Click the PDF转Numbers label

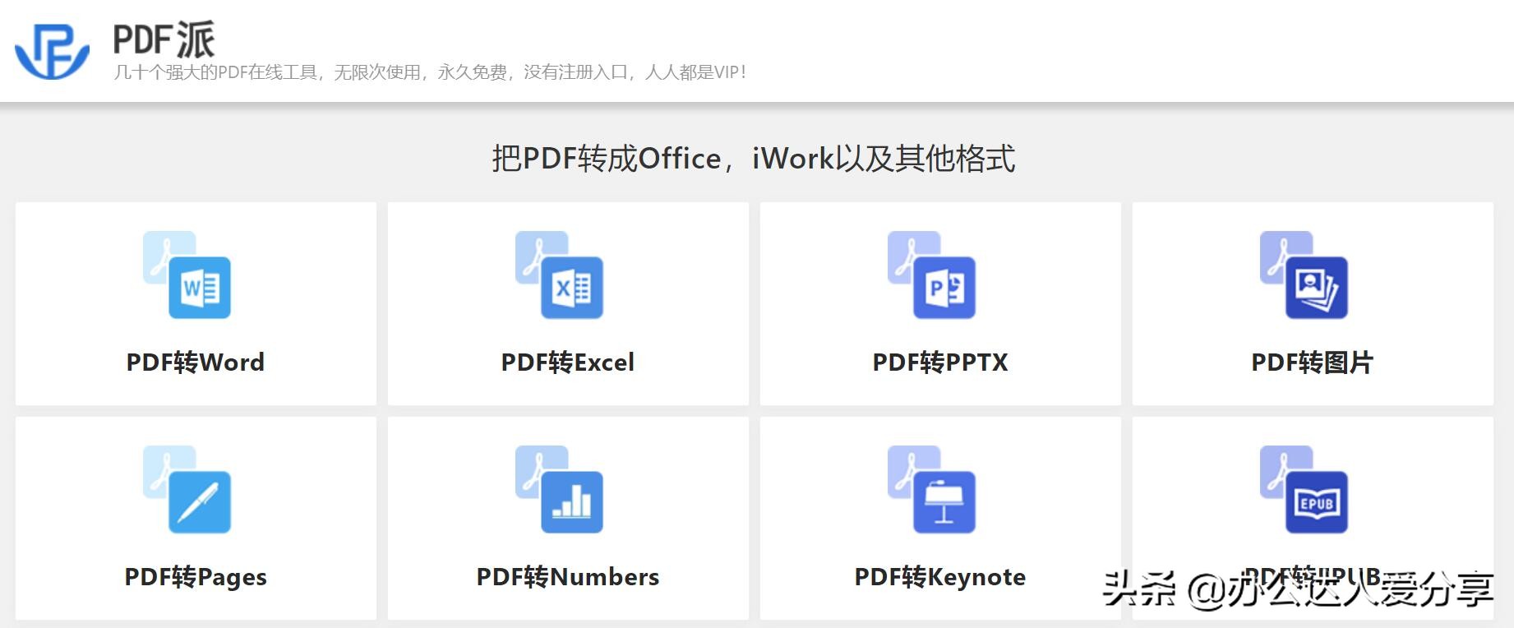[568, 577]
